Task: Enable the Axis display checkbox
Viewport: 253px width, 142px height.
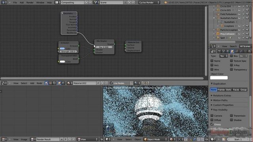Action: tap(212, 65)
